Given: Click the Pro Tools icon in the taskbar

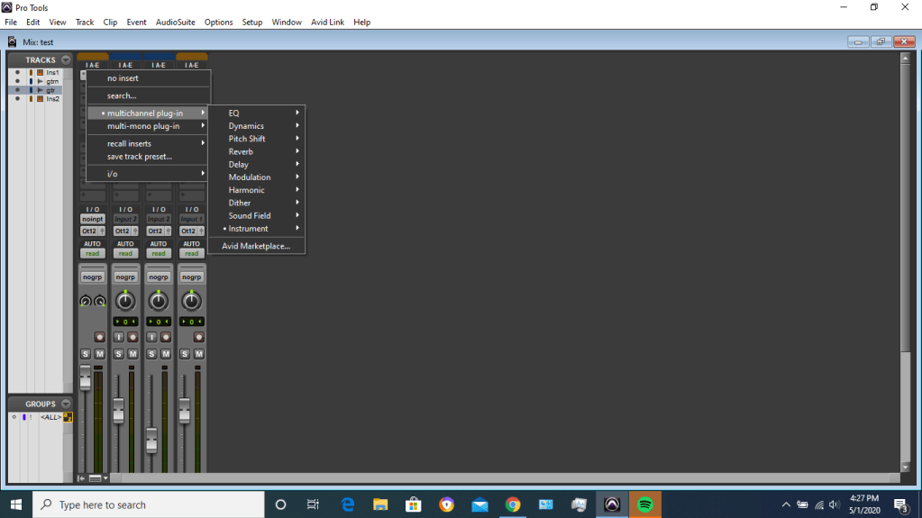Looking at the screenshot, I should click(x=612, y=504).
